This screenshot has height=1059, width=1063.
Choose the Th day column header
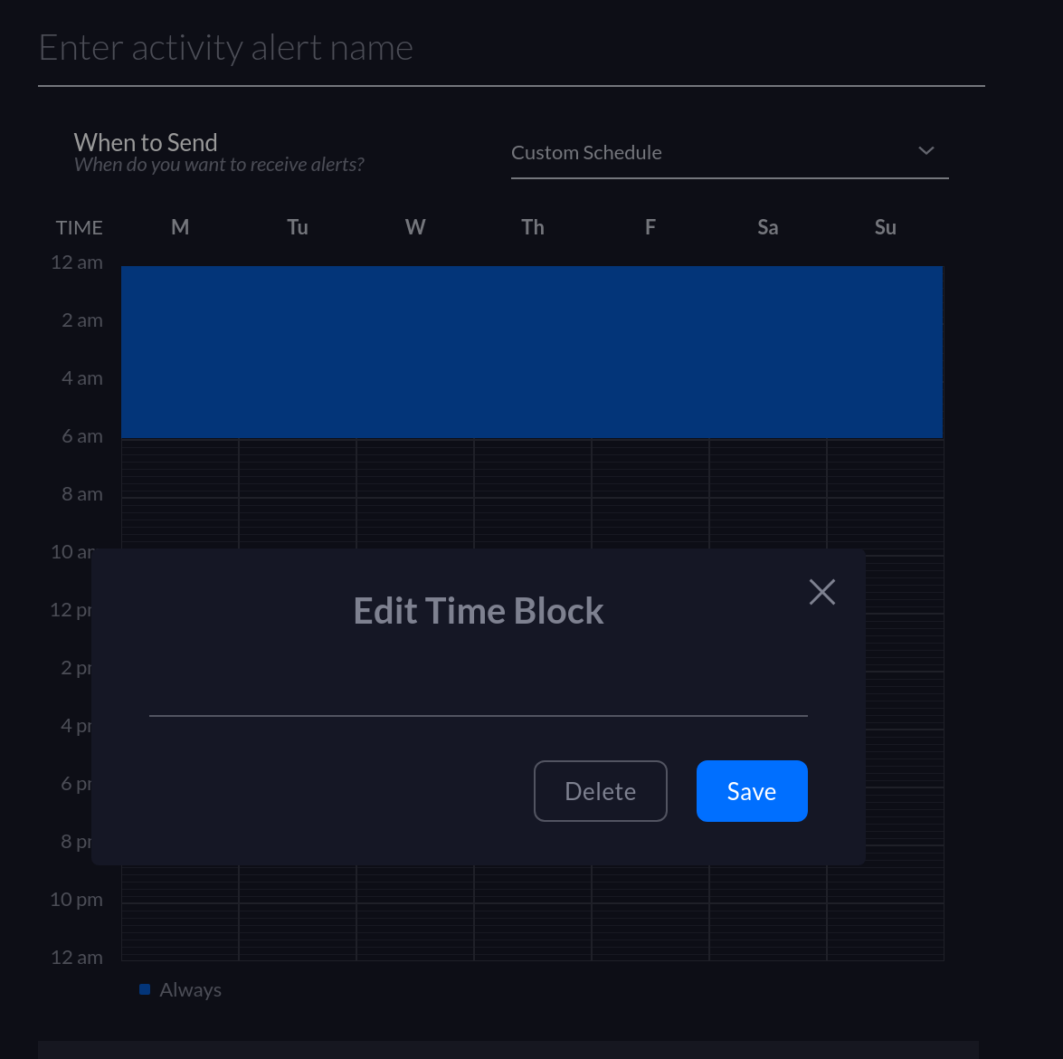(533, 227)
